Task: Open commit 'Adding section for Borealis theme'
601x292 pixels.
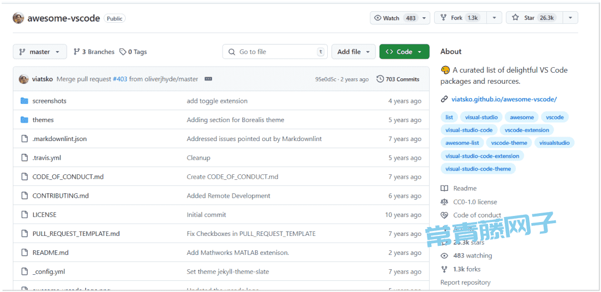Action: tap(235, 119)
